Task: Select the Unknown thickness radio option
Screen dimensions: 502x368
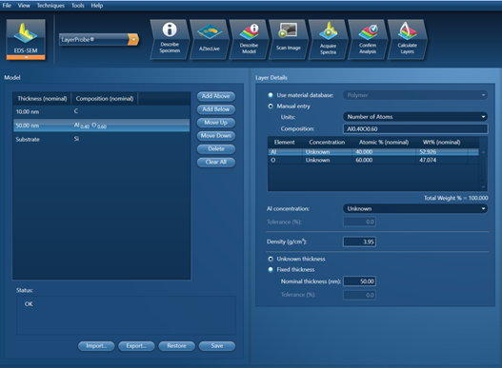Action: 271,259
